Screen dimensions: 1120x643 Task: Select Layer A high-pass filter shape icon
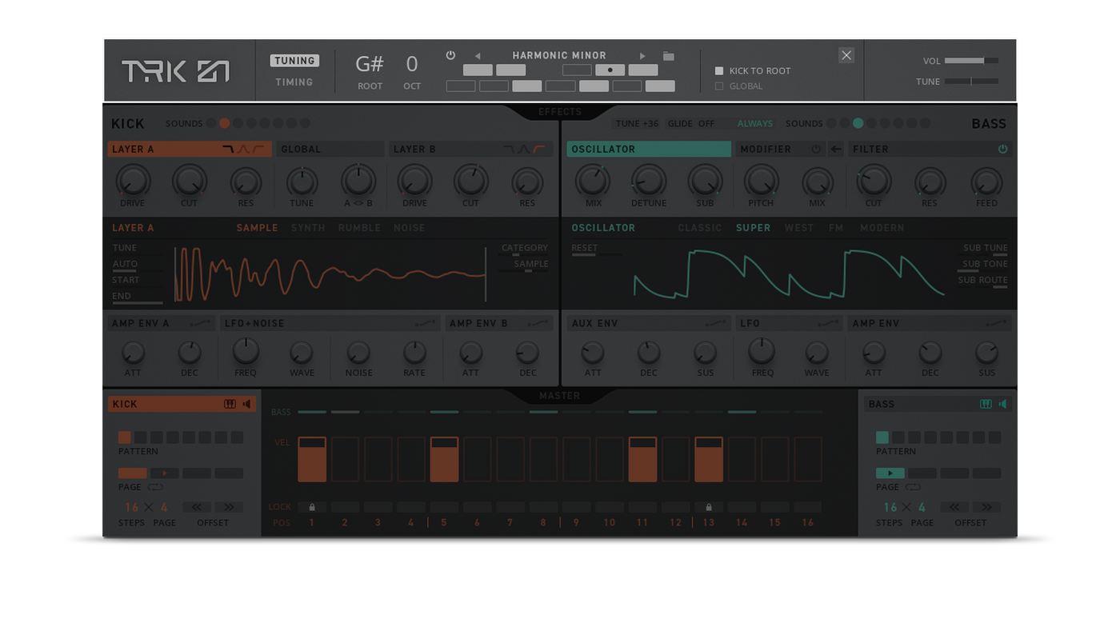(258, 150)
